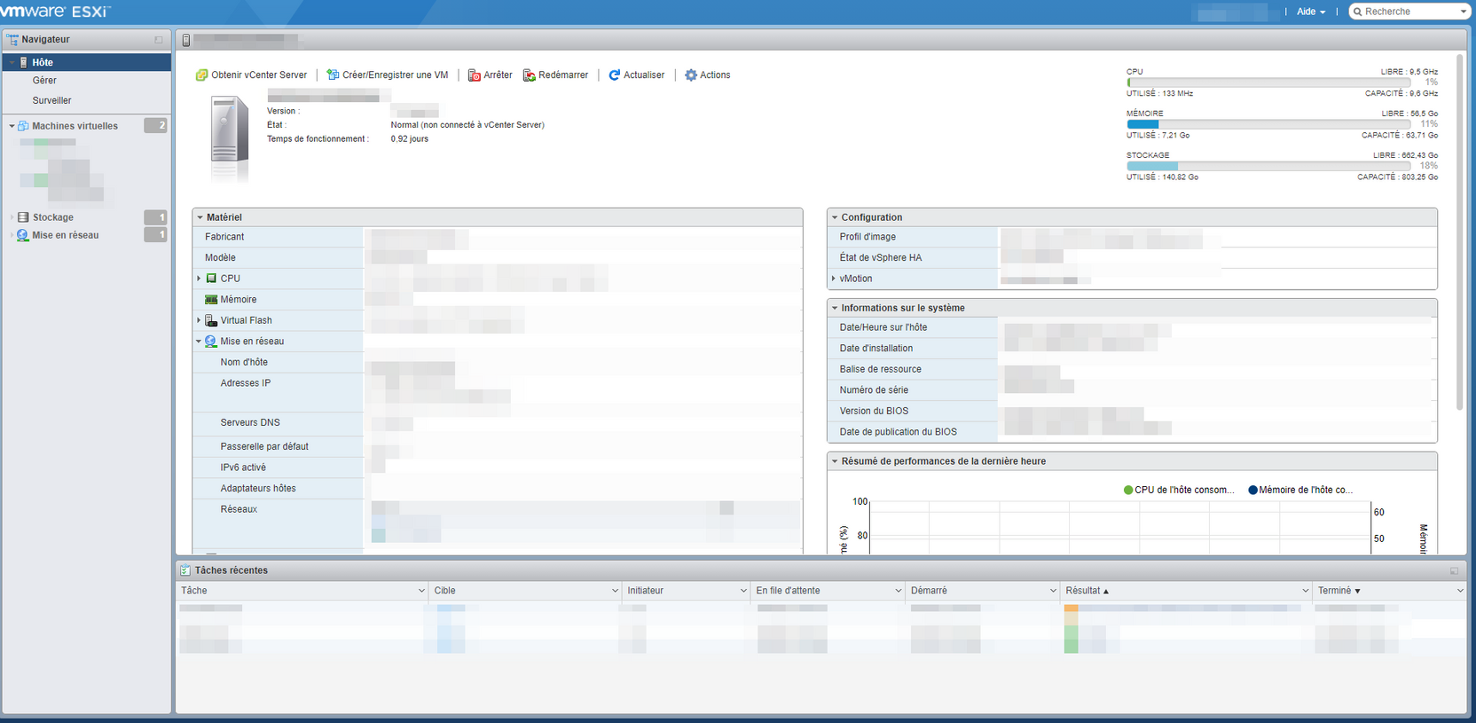
Task: Select Gérer in the navigator
Action: [44, 81]
